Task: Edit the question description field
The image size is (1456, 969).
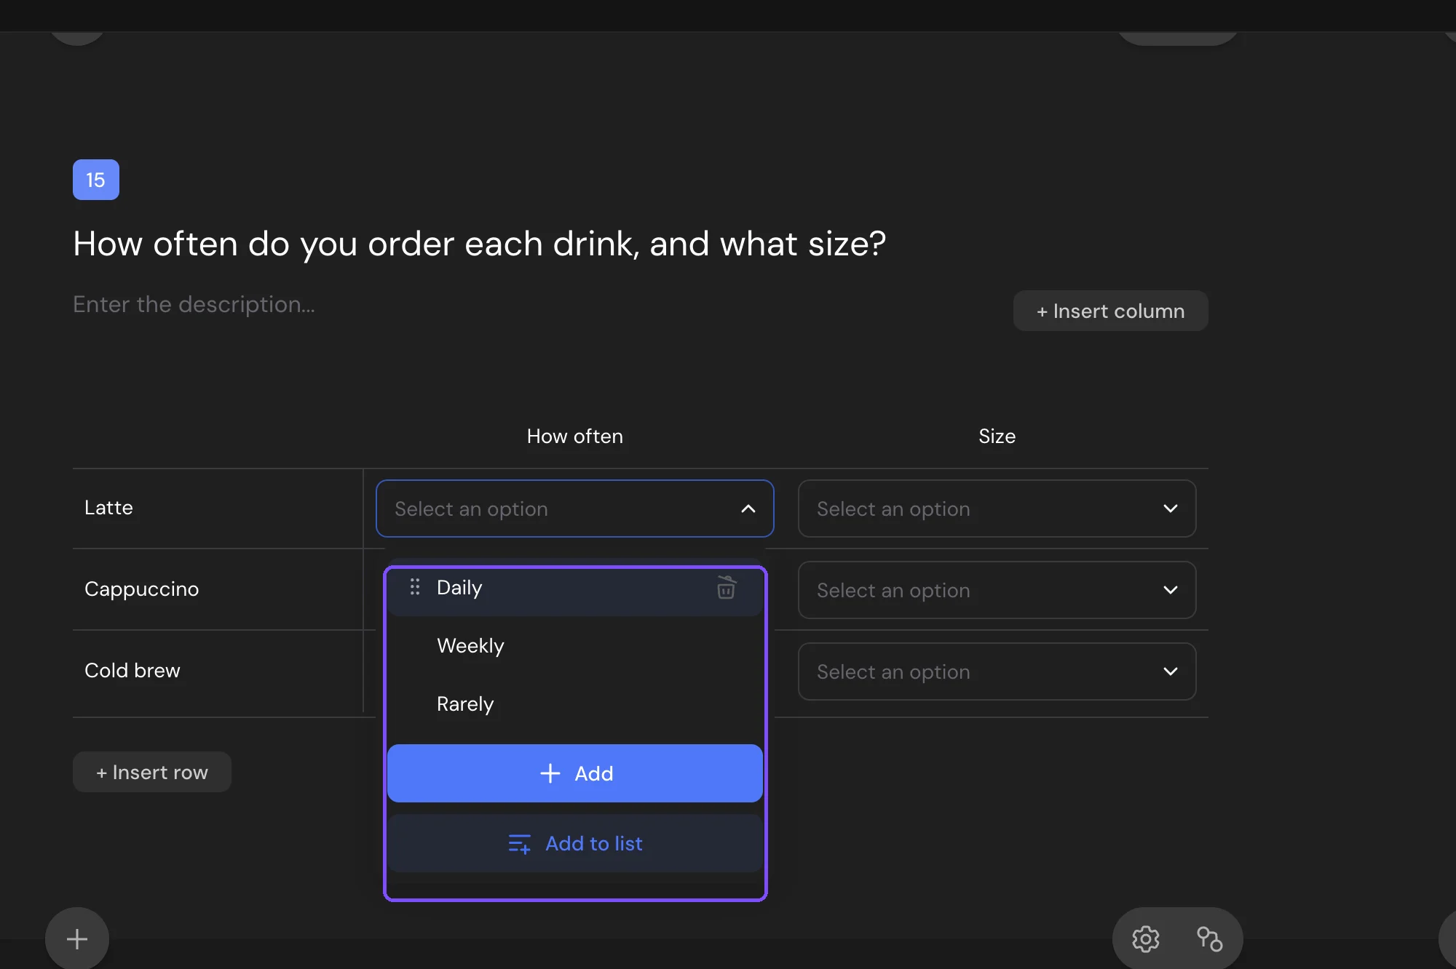Action: pyautogui.click(x=194, y=304)
